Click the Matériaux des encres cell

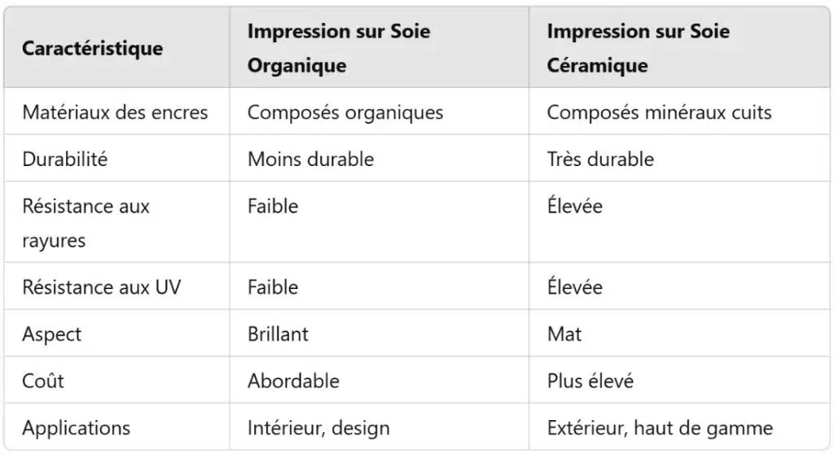(x=115, y=112)
